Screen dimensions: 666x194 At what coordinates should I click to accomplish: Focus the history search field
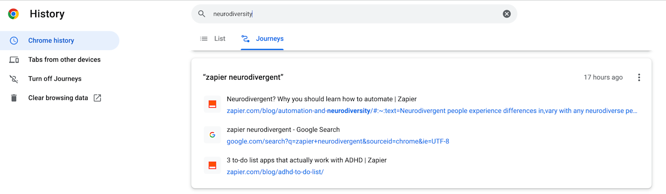(354, 14)
